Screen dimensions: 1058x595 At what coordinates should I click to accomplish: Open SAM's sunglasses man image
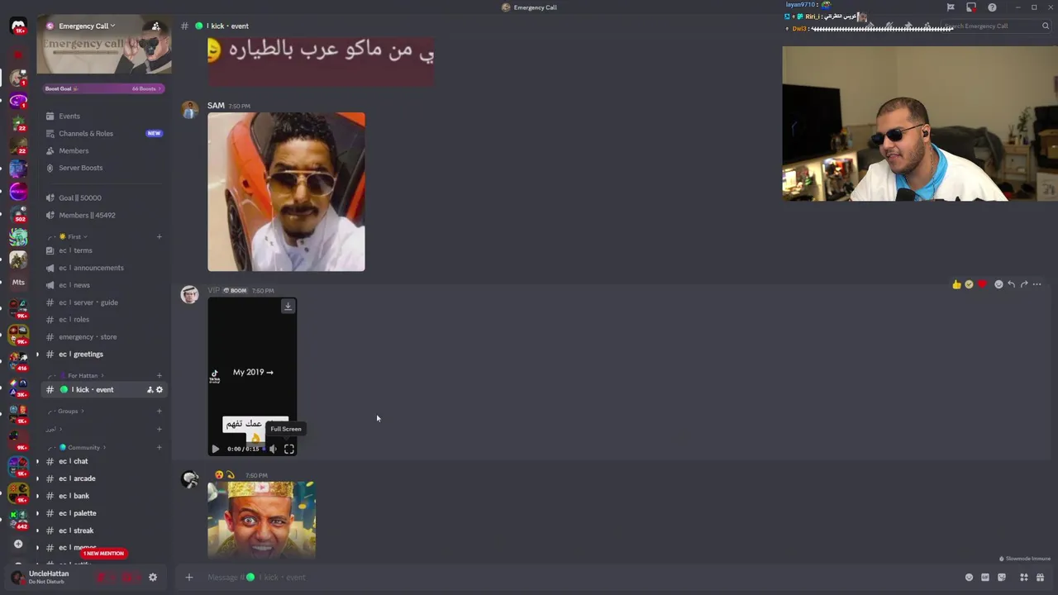pyautogui.click(x=286, y=192)
